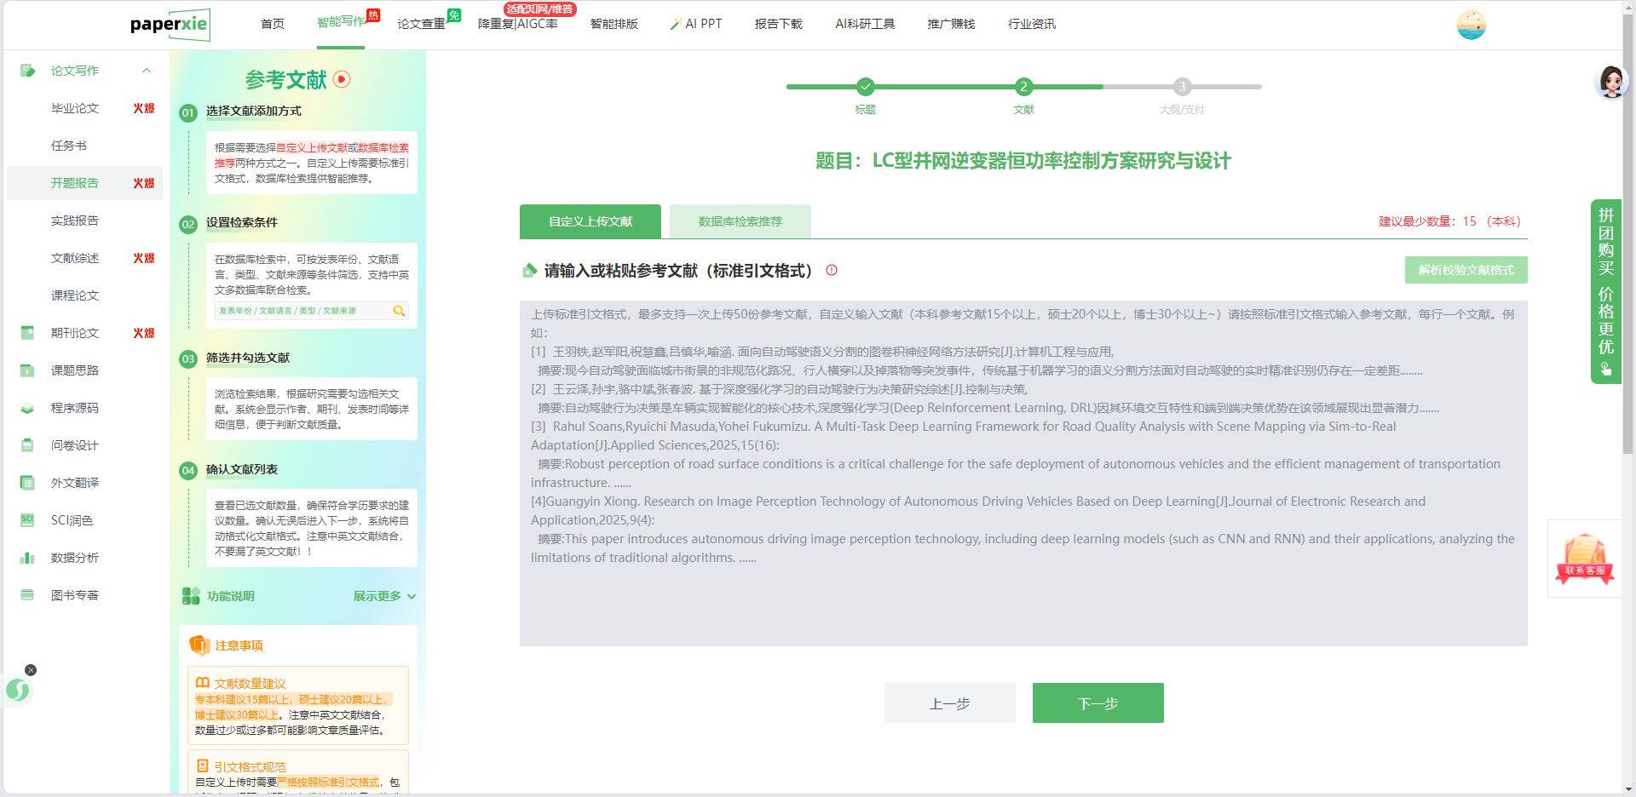Select the 自定义上传文献 tab
1636x797 pixels.
pyautogui.click(x=590, y=221)
